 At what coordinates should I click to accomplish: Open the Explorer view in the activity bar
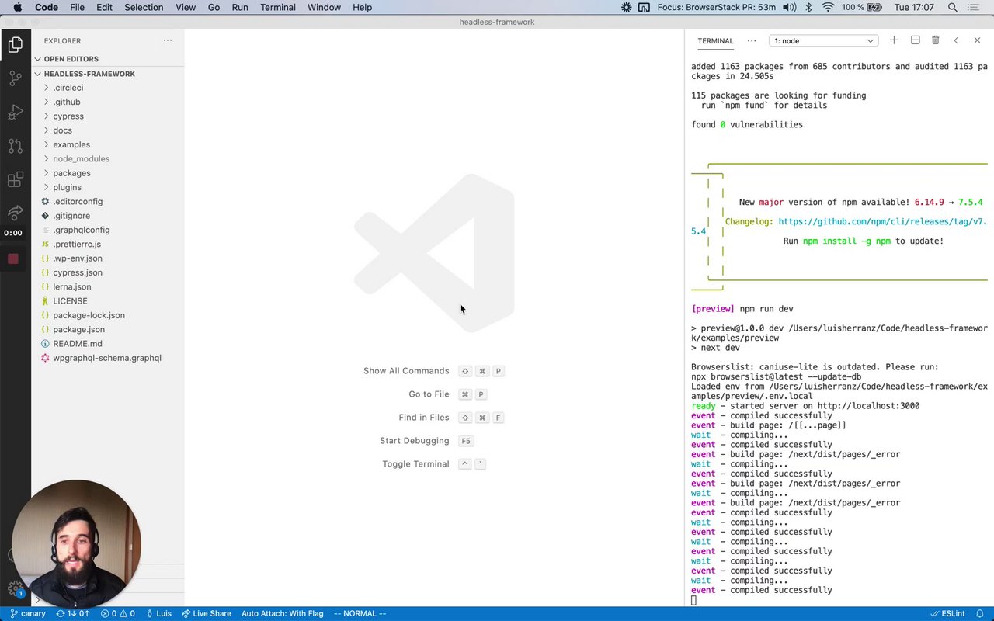pos(16,44)
